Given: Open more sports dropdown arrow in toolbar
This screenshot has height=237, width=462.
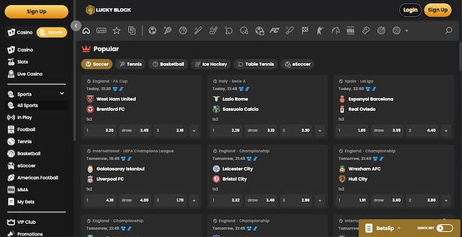Looking at the screenshot, I should click(x=407, y=31).
